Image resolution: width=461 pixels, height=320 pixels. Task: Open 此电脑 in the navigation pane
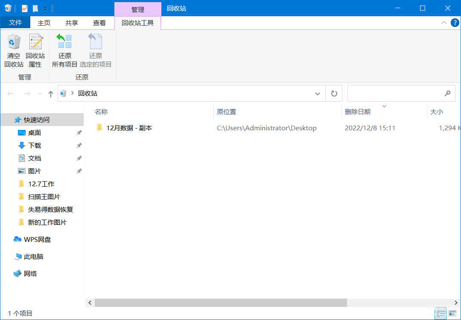[34, 257]
